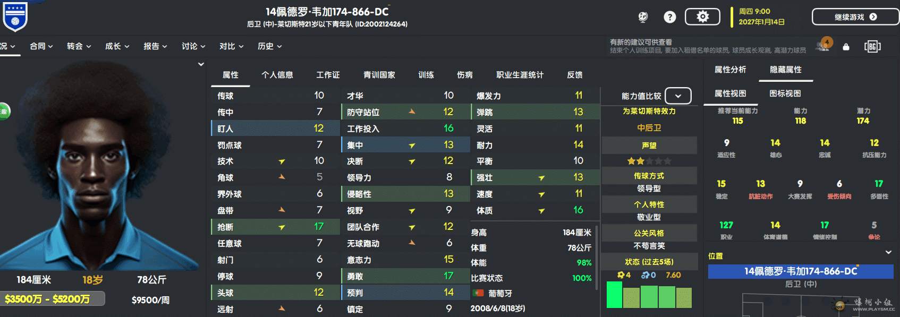Switch to 图标视图 view
Screen dimensions: 900x317
pos(785,93)
